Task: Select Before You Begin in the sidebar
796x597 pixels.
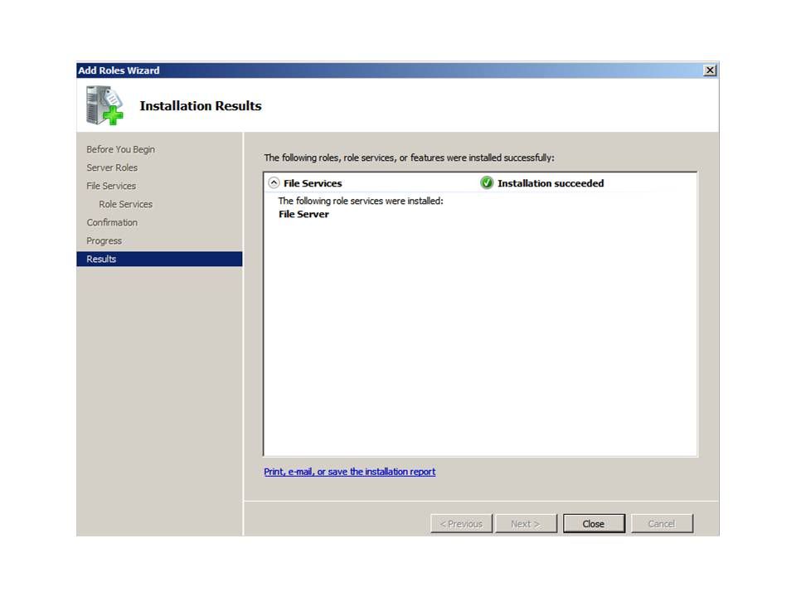Action: pyautogui.click(x=120, y=149)
